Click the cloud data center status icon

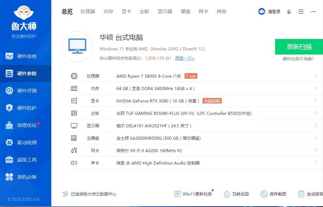[65, 194]
